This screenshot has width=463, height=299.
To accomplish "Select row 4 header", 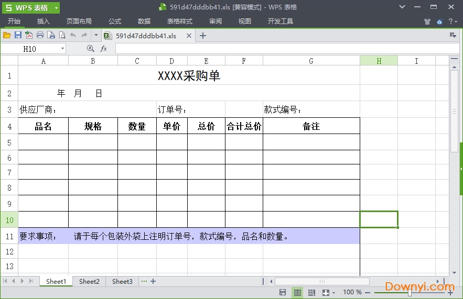I will (x=9, y=126).
